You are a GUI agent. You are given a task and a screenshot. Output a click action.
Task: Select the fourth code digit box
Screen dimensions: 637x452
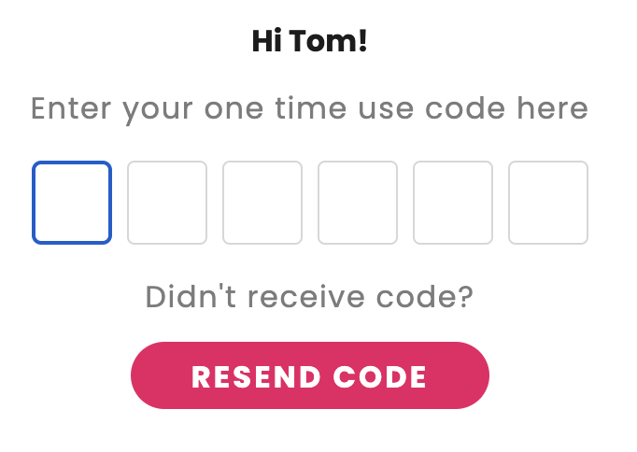pos(358,203)
